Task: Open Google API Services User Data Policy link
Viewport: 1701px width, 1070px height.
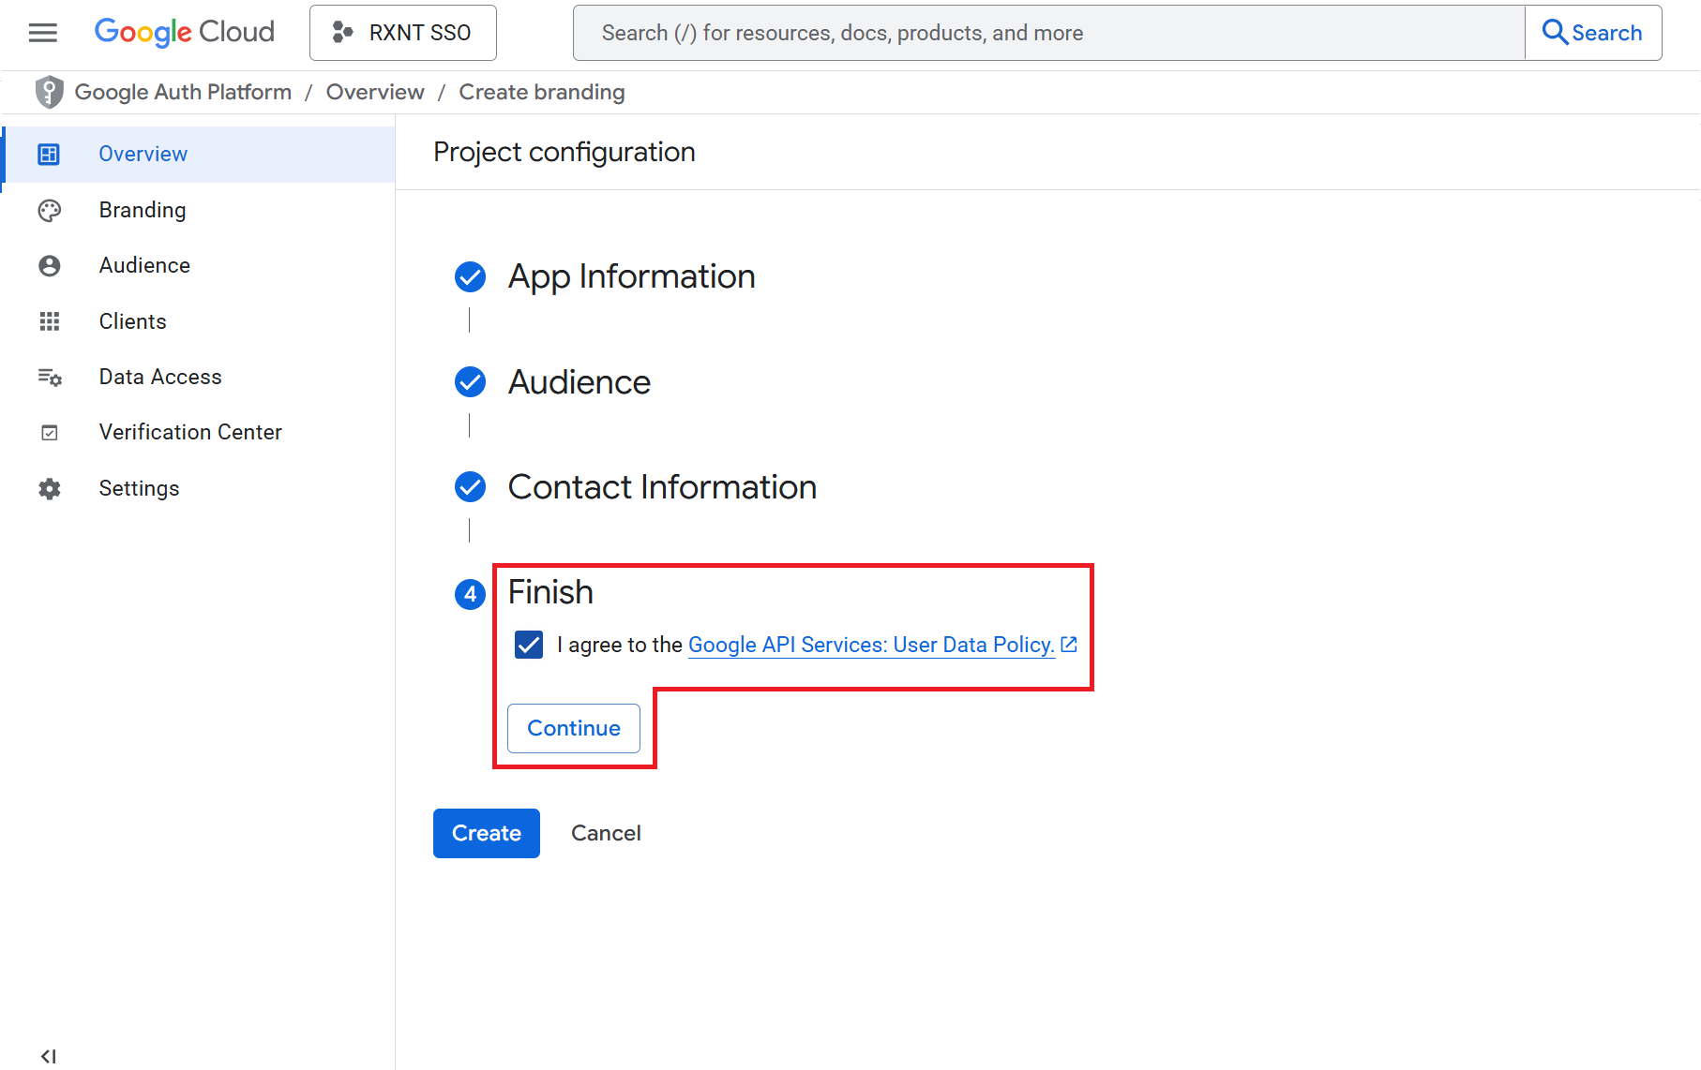Action: (871, 645)
